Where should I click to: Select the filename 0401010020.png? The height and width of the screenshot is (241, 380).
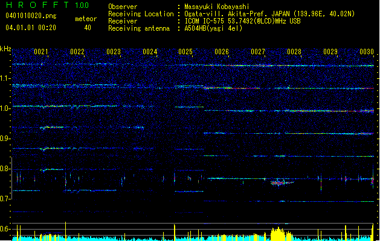tap(31, 16)
